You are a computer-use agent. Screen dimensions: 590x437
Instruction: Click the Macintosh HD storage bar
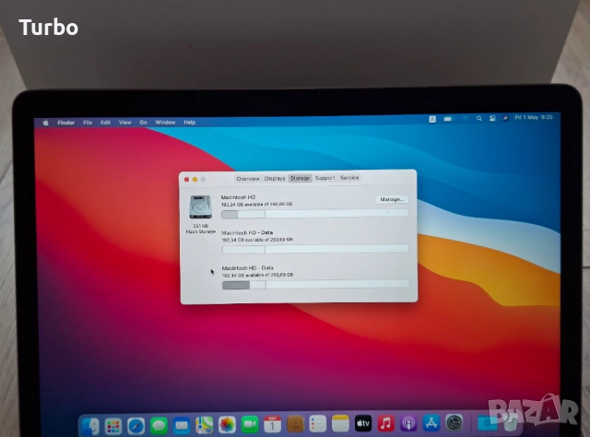(315, 214)
